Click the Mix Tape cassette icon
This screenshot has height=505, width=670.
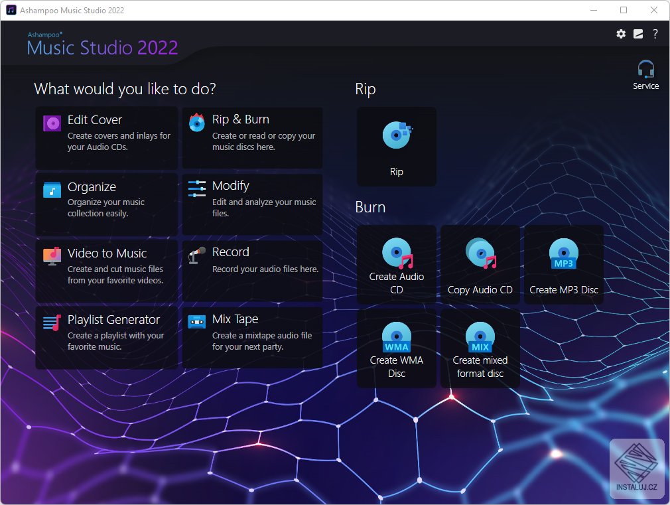pyautogui.click(x=197, y=322)
